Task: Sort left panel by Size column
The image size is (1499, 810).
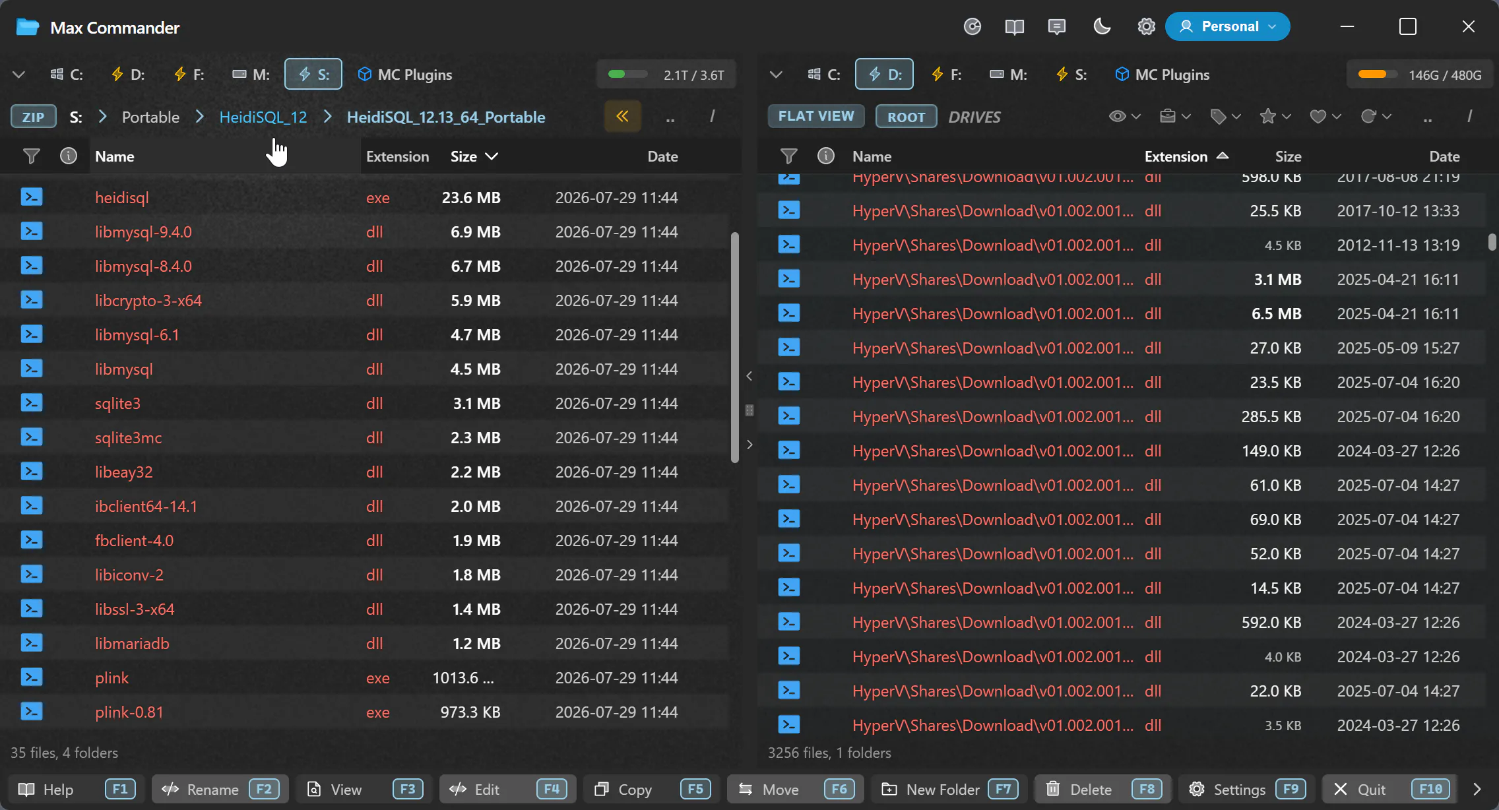Action: (473, 156)
